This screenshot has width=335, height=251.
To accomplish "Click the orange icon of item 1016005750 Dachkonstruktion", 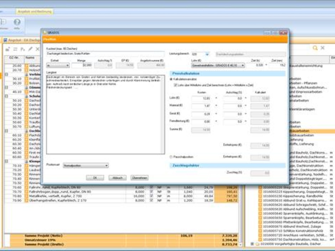I will (260, 240).
